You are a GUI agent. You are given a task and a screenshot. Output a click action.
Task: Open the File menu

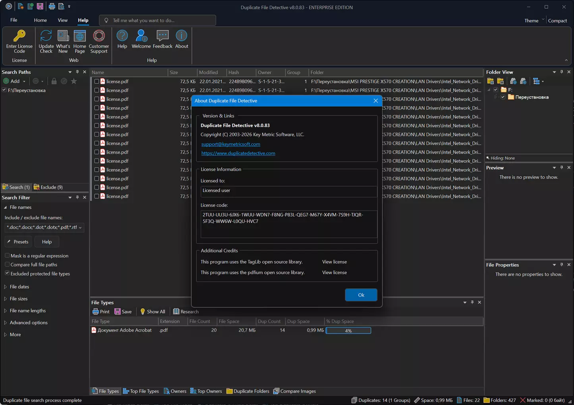14,20
